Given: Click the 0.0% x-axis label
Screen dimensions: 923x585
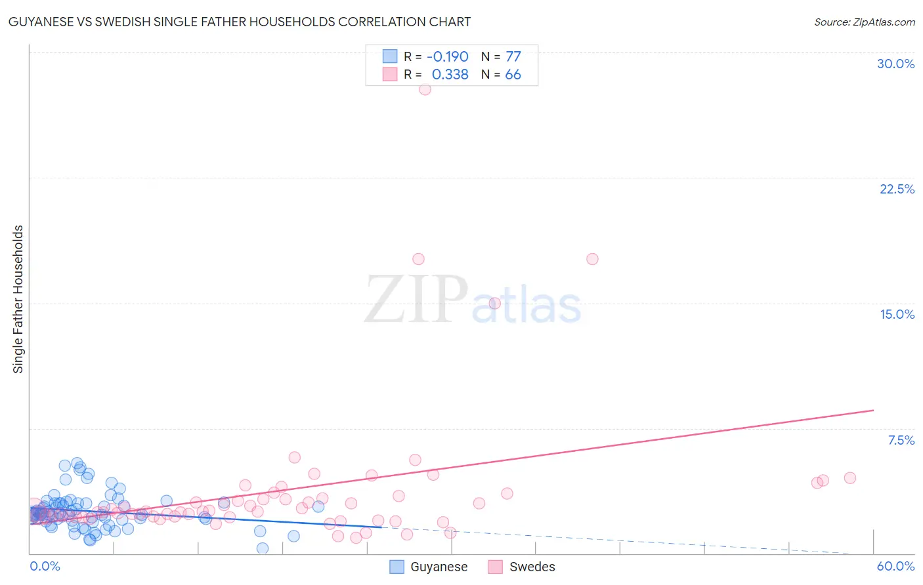Looking at the screenshot, I should click(45, 566).
